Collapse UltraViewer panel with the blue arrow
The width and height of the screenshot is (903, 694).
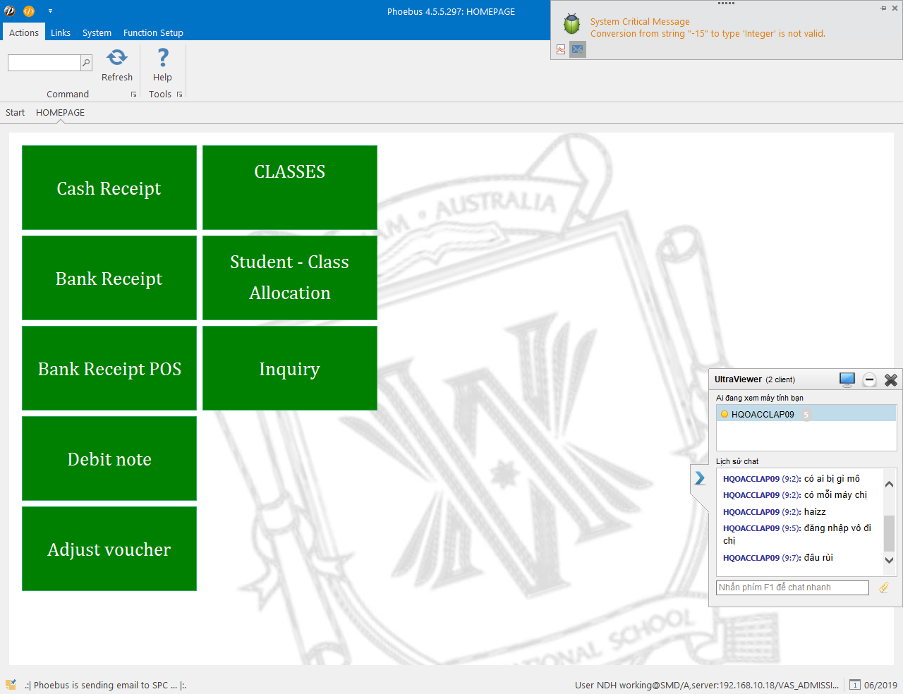(x=699, y=478)
